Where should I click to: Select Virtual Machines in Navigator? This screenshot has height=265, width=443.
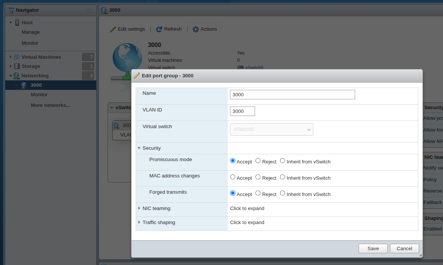click(x=41, y=57)
